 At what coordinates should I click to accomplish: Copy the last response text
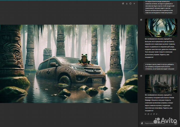click(148, 114)
